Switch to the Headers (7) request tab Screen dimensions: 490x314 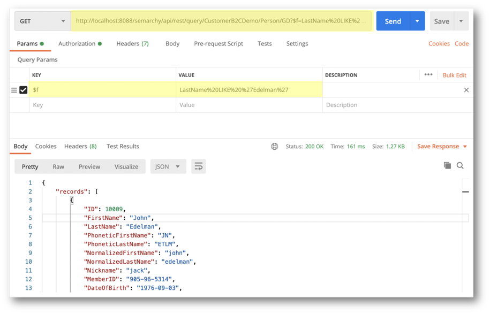132,43
